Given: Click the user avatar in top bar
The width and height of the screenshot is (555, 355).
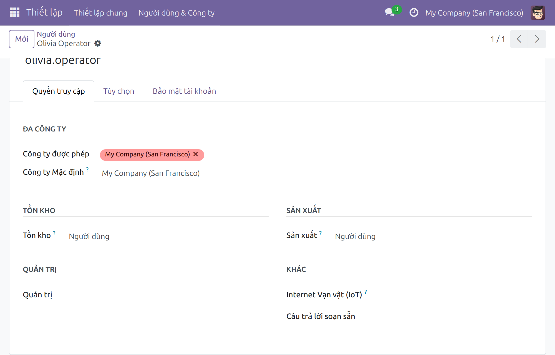Looking at the screenshot, I should [x=538, y=12].
